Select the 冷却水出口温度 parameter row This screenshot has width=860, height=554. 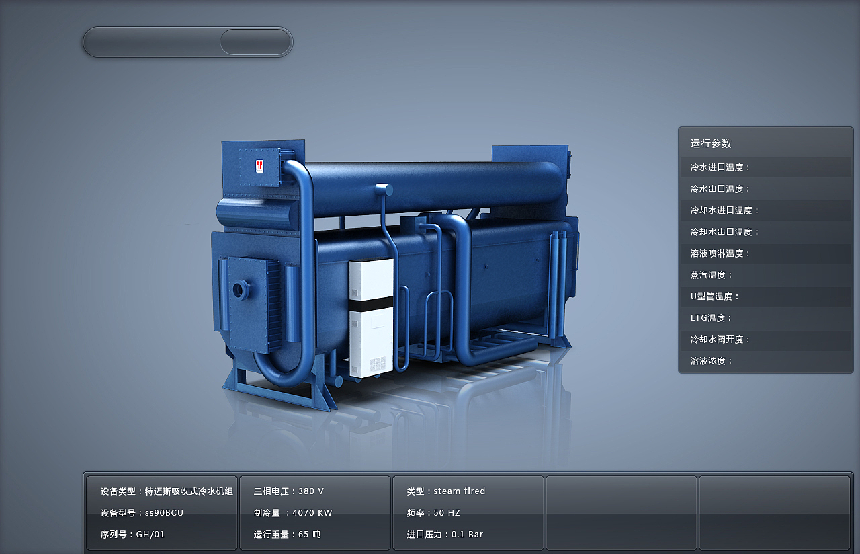click(x=766, y=232)
